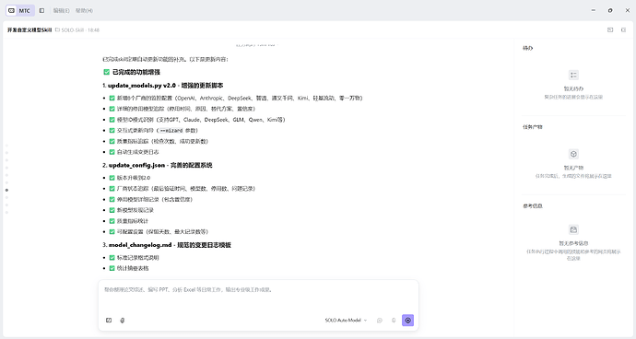Click the line 版本升级到2.0
The height and width of the screenshot is (339, 636).
tap(134, 178)
